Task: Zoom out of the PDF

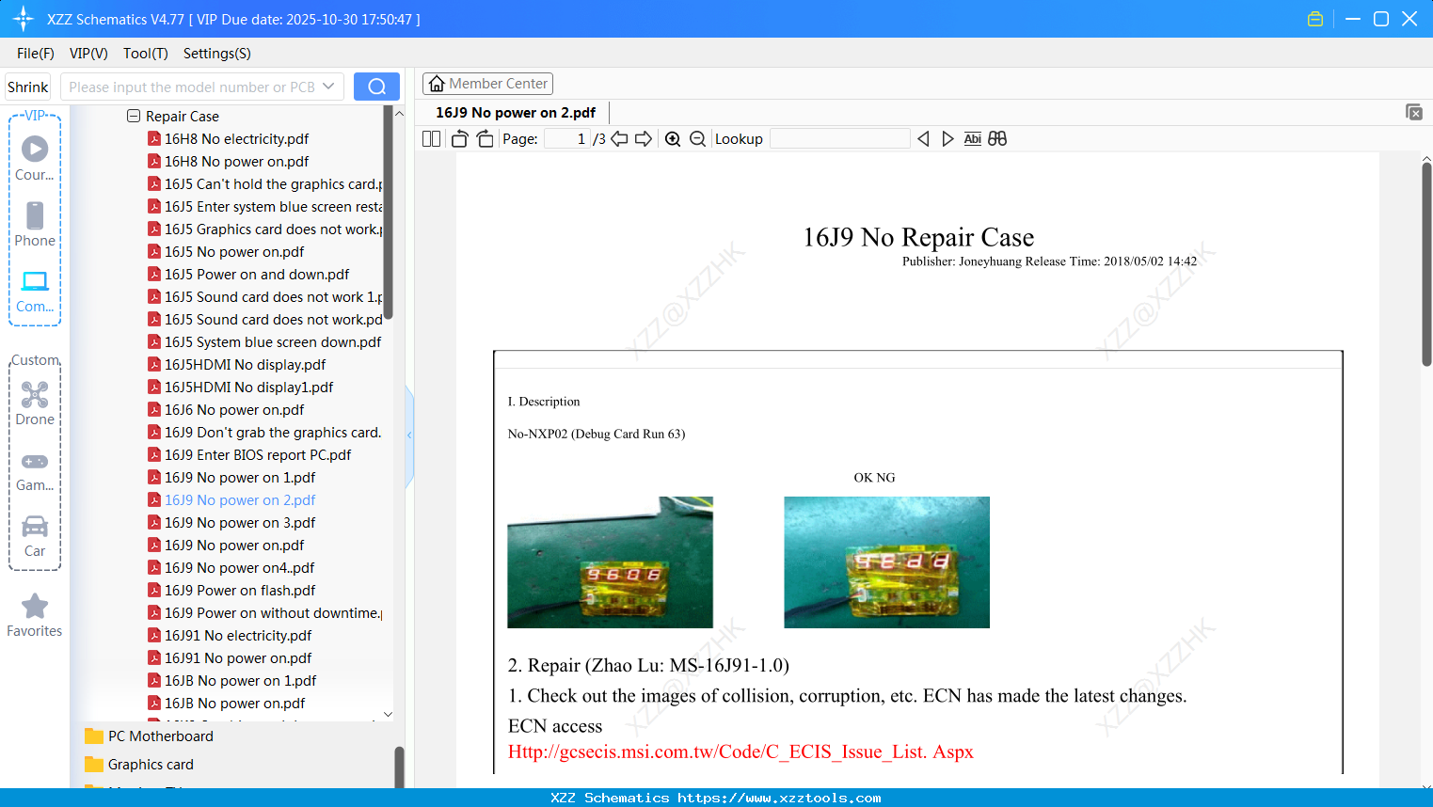Action: click(x=697, y=139)
